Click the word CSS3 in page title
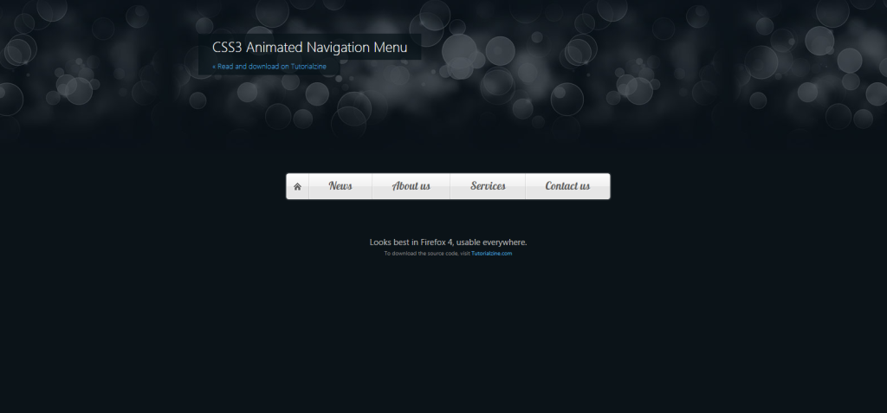 227,47
